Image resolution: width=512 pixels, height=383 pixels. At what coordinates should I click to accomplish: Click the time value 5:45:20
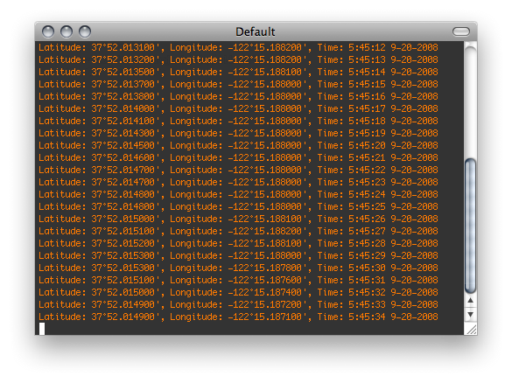367,145
